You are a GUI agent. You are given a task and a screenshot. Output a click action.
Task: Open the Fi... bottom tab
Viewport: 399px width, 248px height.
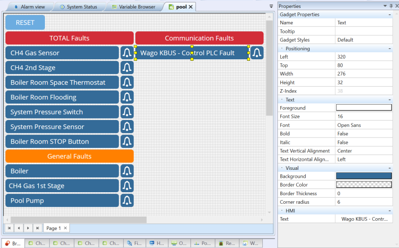tap(134, 243)
